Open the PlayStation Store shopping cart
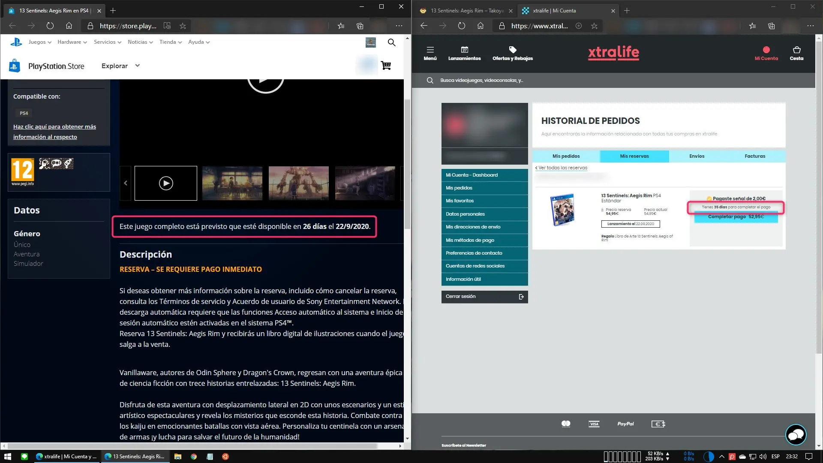The height and width of the screenshot is (463, 823). (386, 66)
